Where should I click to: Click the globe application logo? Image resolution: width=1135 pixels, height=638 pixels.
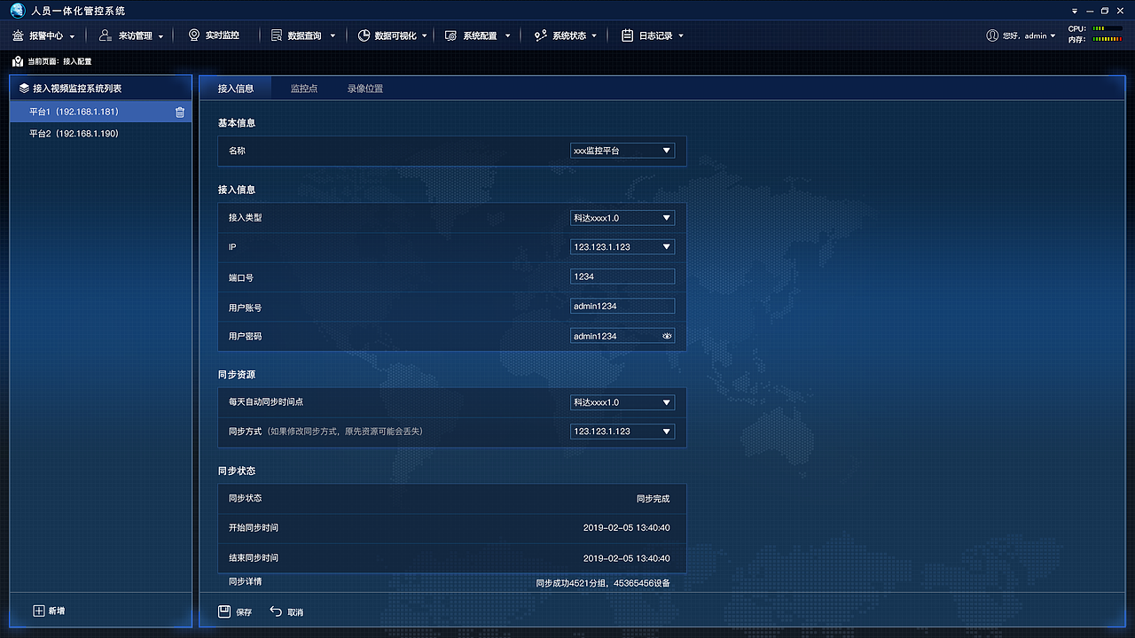click(x=17, y=11)
